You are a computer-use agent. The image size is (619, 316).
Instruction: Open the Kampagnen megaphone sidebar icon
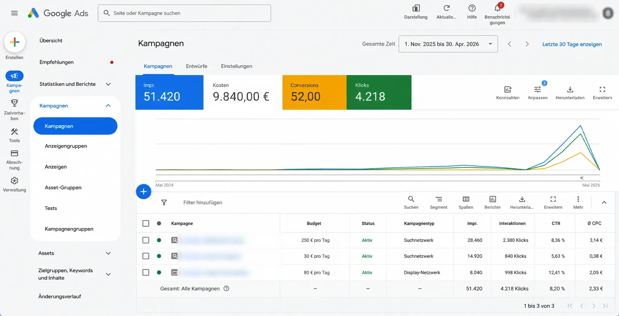point(14,76)
